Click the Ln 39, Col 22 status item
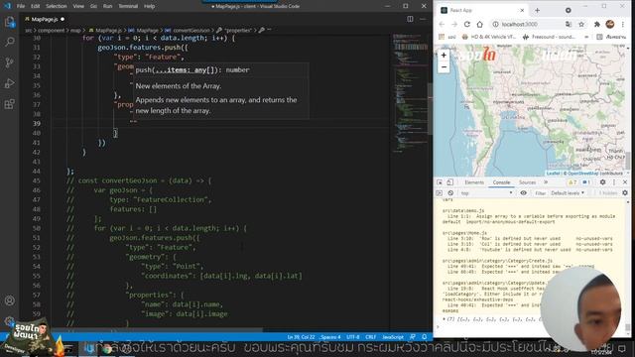This screenshot has width=635, height=357. click(x=301, y=337)
